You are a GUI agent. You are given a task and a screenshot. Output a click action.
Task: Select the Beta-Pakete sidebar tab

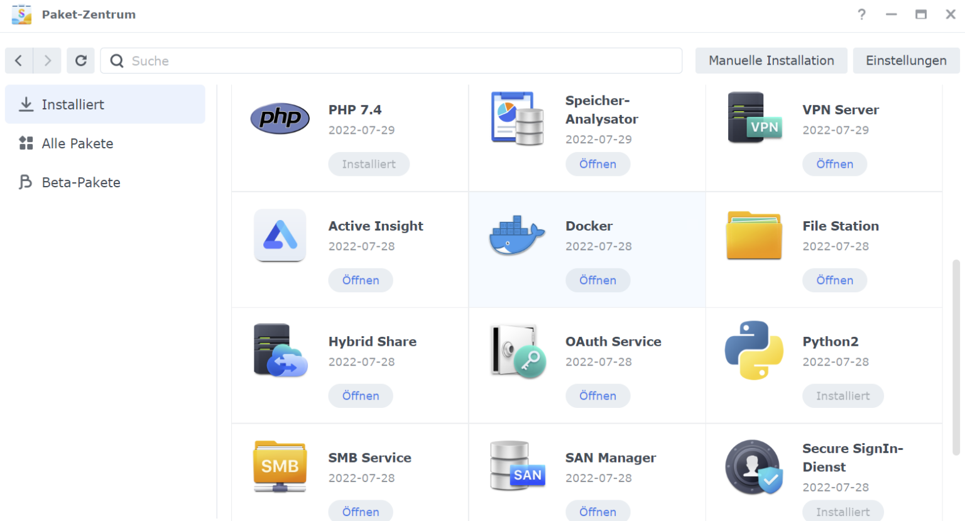coord(105,182)
